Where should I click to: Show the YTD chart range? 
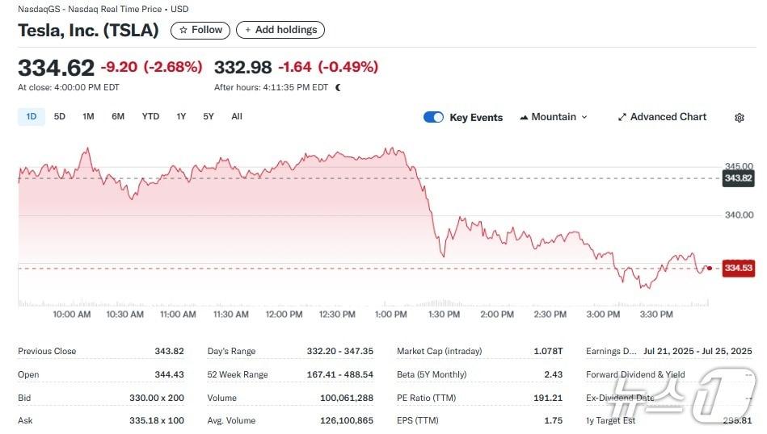(150, 117)
